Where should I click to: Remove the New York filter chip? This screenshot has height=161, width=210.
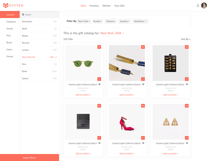89,21
